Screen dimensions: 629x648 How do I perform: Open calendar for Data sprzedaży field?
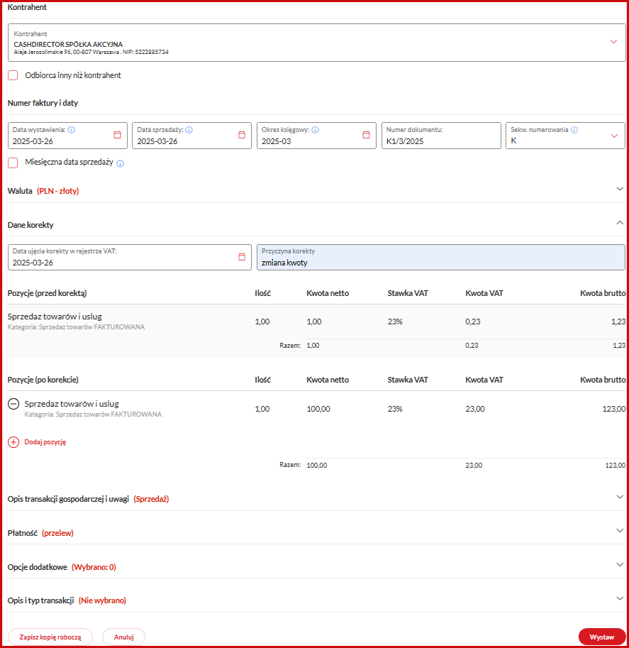[x=242, y=135]
